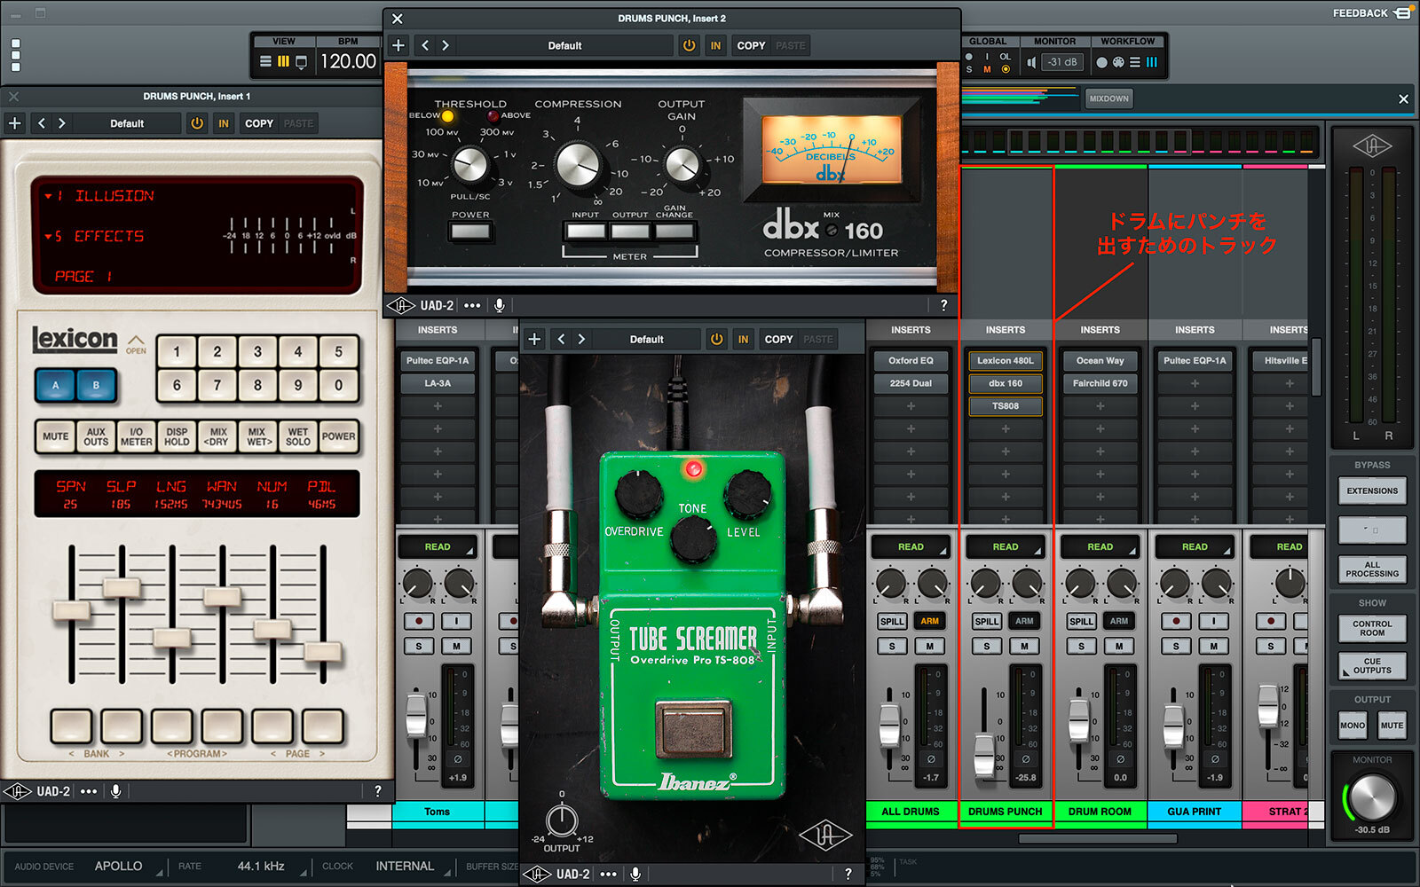
Task: Toggle power icon in dbx 160 plugin header
Action: click(689, 45)
